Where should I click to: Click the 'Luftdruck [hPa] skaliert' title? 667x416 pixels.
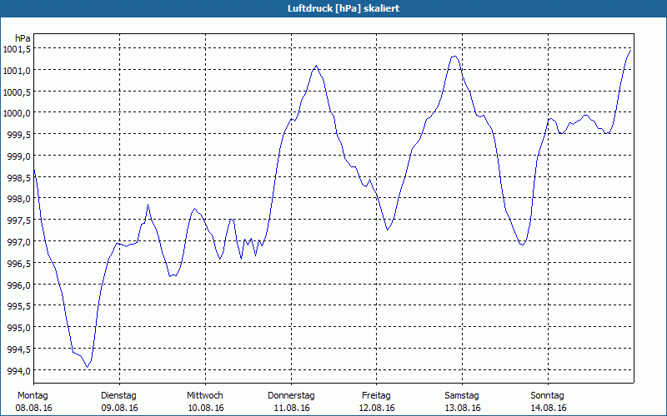click(x=344, y=8)
